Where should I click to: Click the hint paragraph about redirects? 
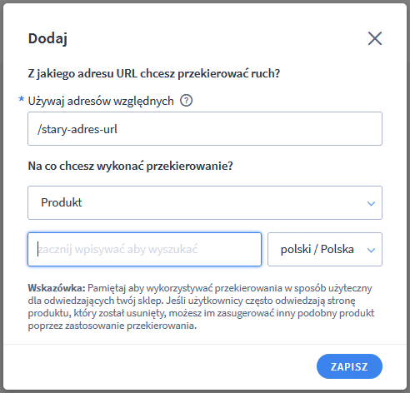pyautogui.click(x=202, y=307)
